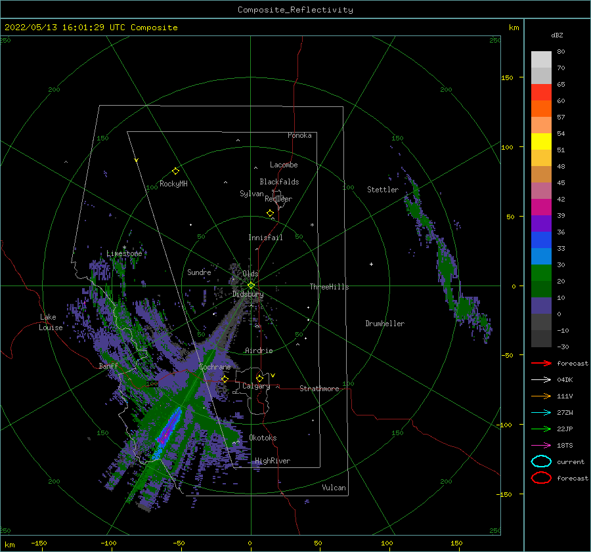Click the cyan current ellipse in legend

pos(541,461)
